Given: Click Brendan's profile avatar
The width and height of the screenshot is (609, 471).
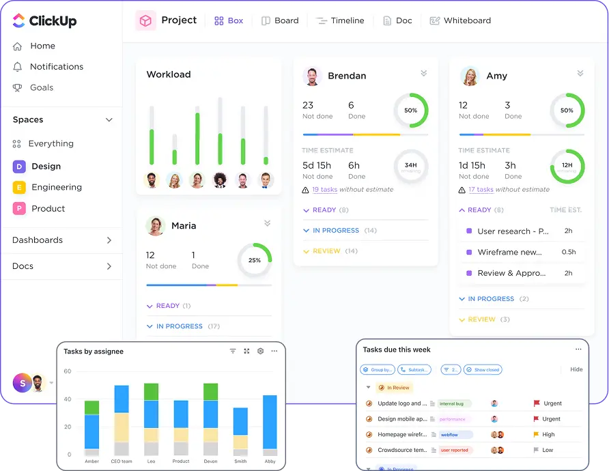Looking at the screenshot, I should (x=312, y=76).
